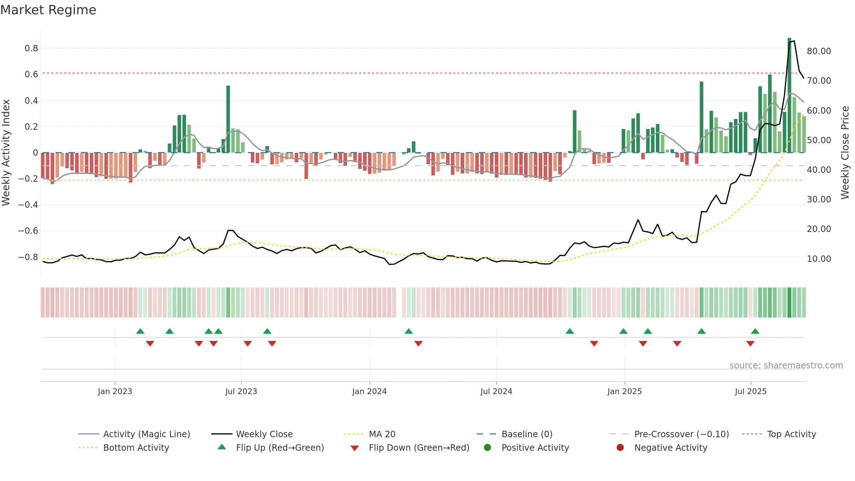Click the first green flip-up marker after Jan 2023
The height and width of the screenshot is (481, 855).
pyautogui.click(x=140, y=331)
